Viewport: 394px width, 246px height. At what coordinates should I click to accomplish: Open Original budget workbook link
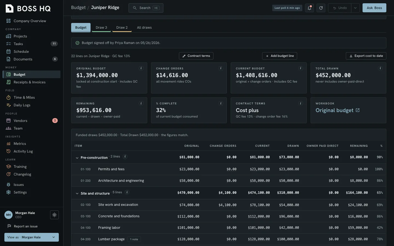[338, 110]
